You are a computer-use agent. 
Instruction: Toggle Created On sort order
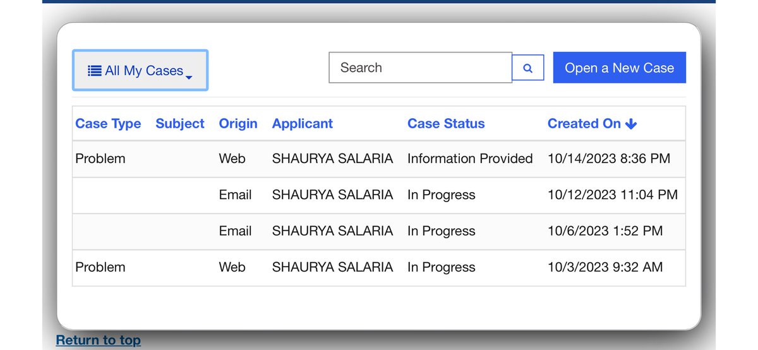[x=592, y=124]
